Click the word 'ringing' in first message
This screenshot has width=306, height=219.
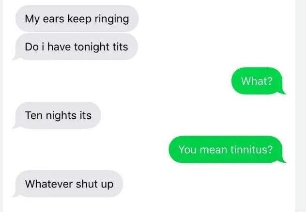click(112, 19)
